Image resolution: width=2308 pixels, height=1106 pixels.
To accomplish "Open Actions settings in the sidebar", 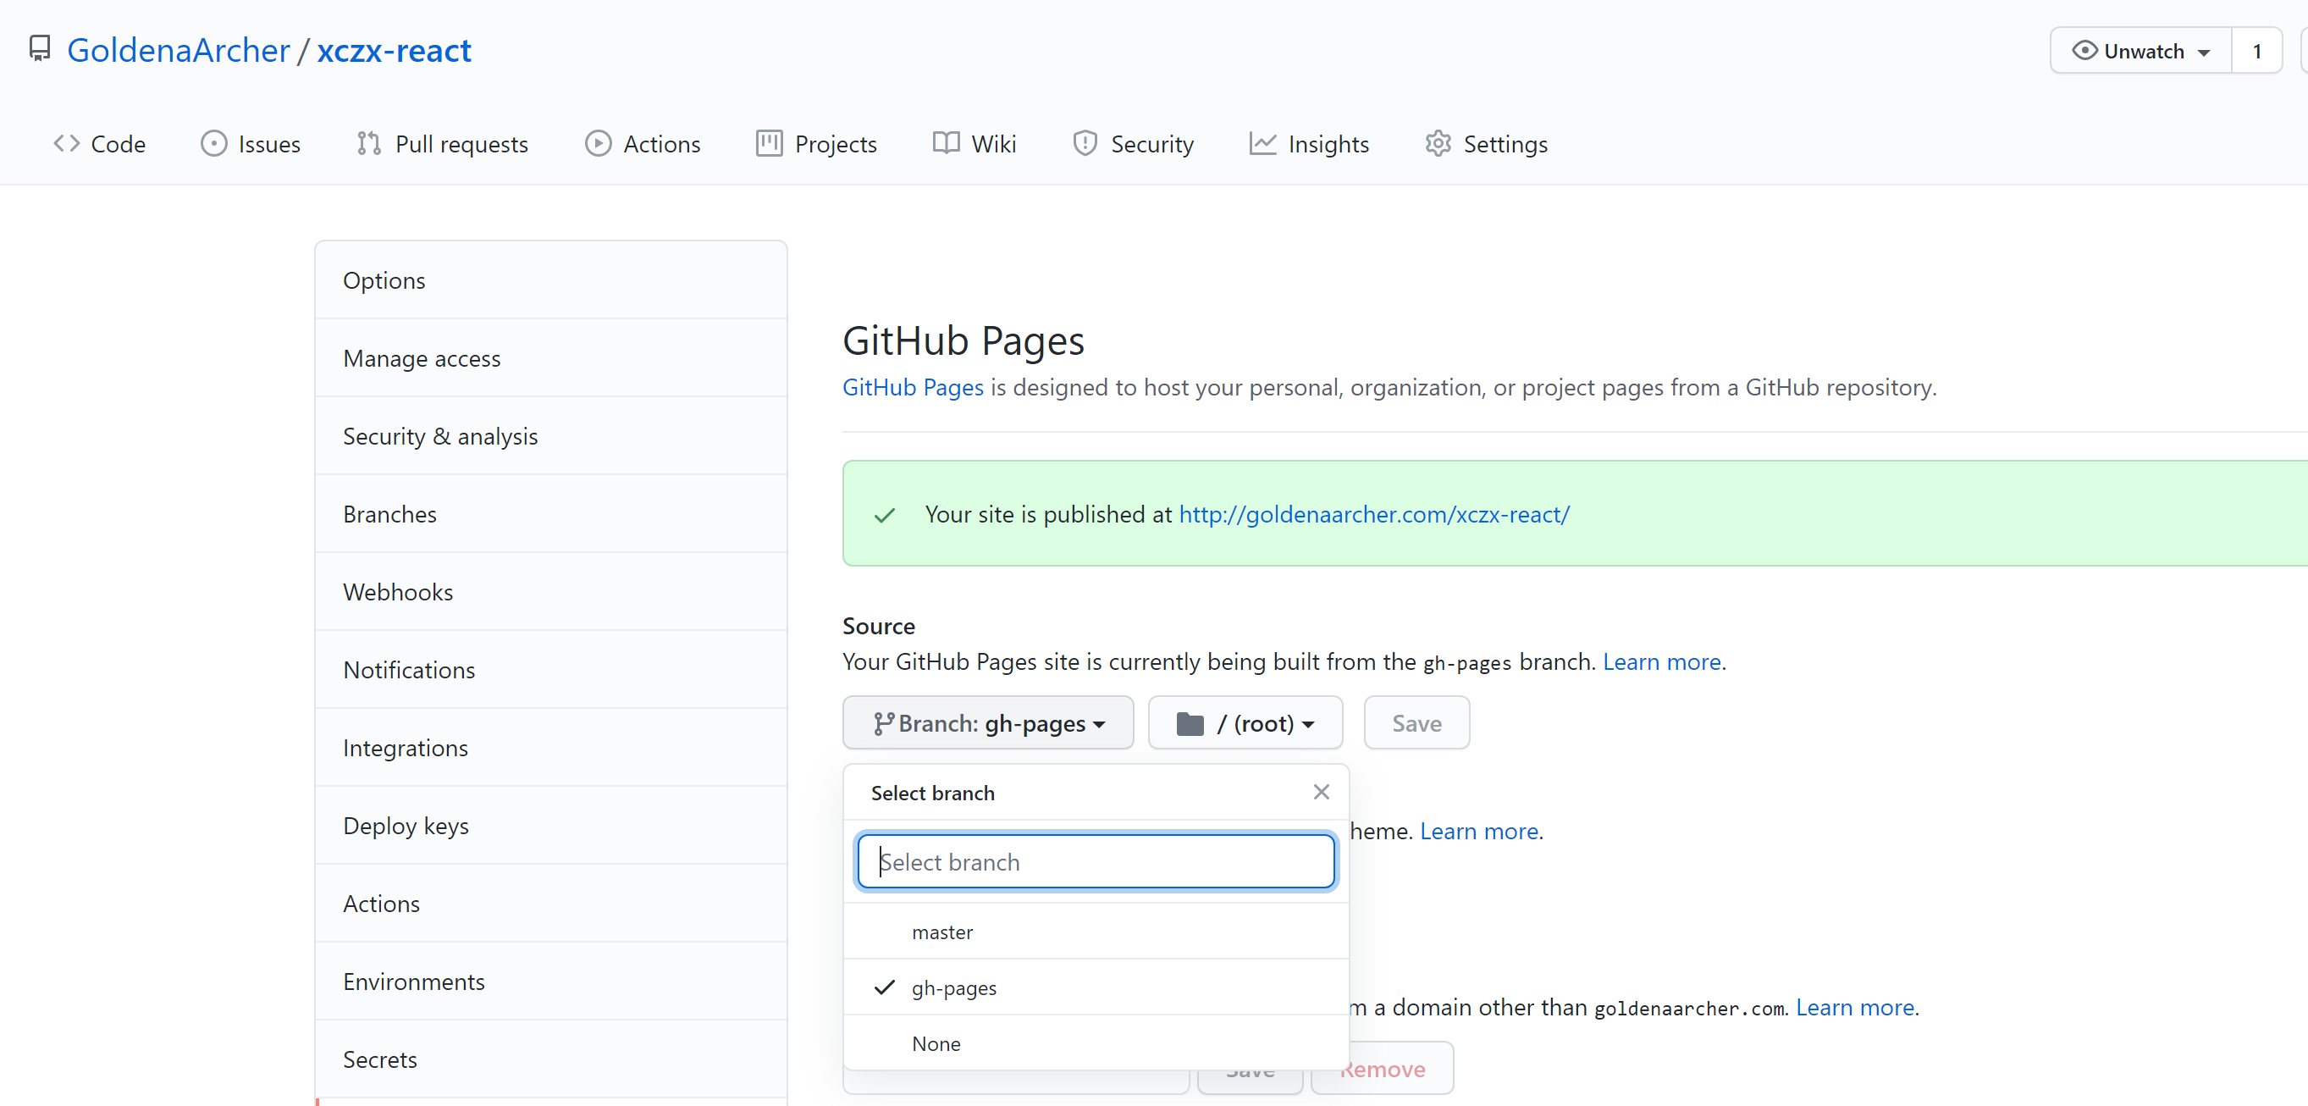I will 550,904.
